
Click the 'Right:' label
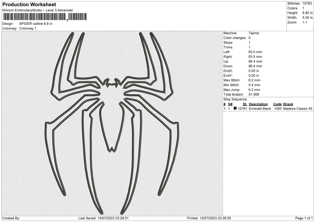(x=228, y=57)
